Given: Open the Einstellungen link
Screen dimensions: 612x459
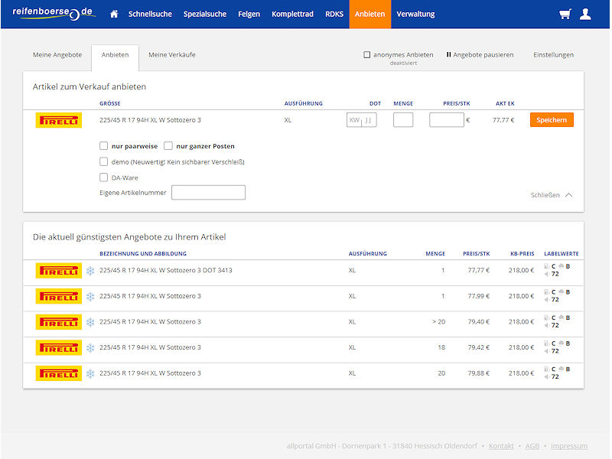Looking at the screenshot, I should click(553, 54).
